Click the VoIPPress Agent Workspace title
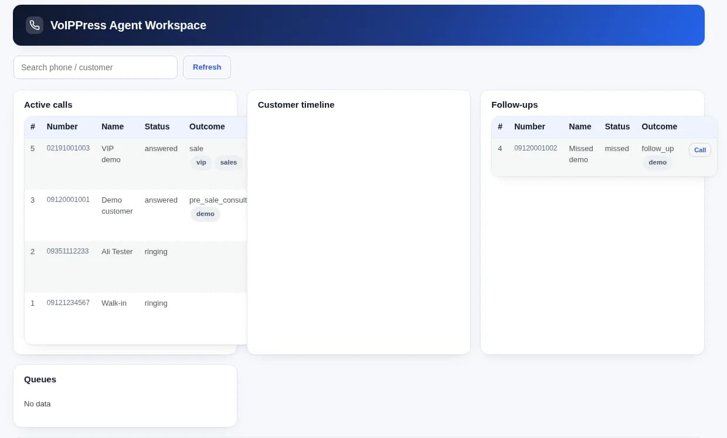The image size is (727, 438). tap(128, 25)
